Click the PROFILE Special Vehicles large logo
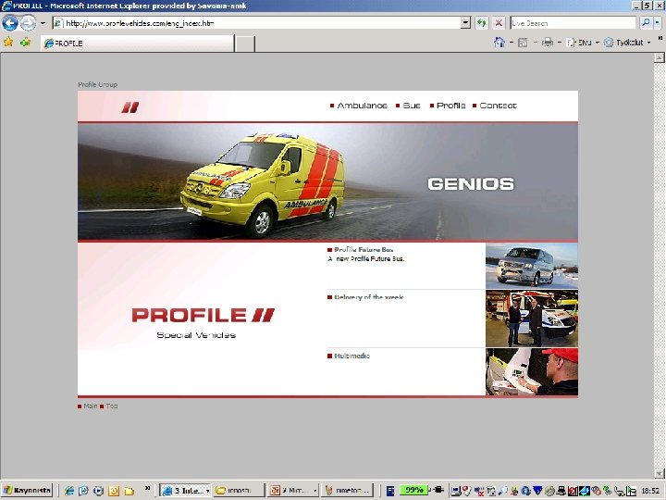 [x=203, y=323]
